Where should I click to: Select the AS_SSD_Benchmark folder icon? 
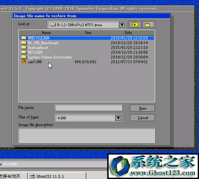24,43
